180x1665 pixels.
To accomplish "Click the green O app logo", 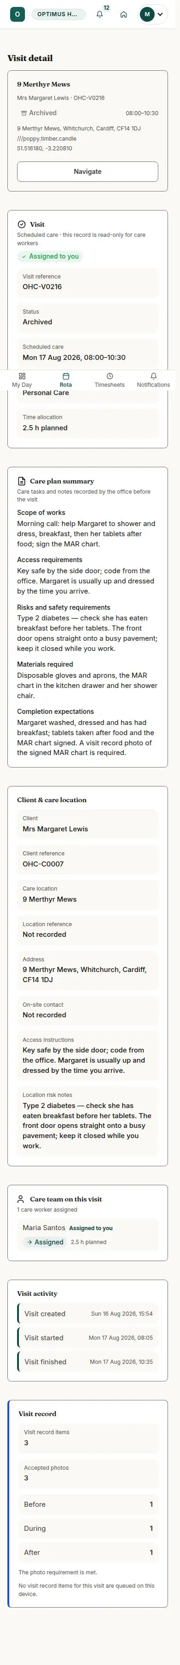I will [18, 14].
